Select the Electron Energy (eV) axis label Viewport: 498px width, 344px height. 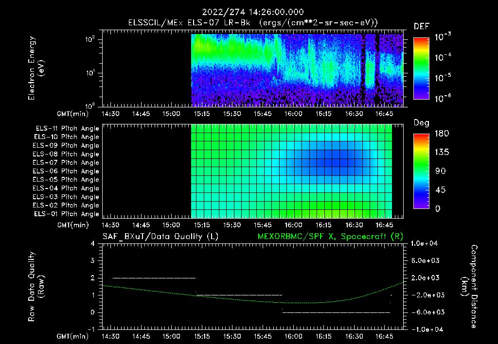coord(36,68)
